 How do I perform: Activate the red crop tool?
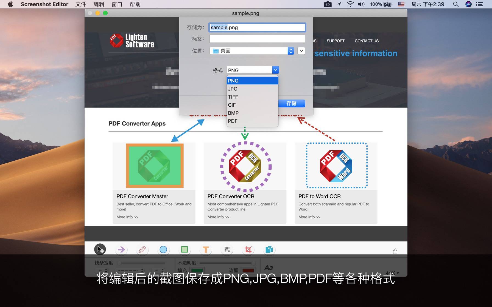[248, 249]
